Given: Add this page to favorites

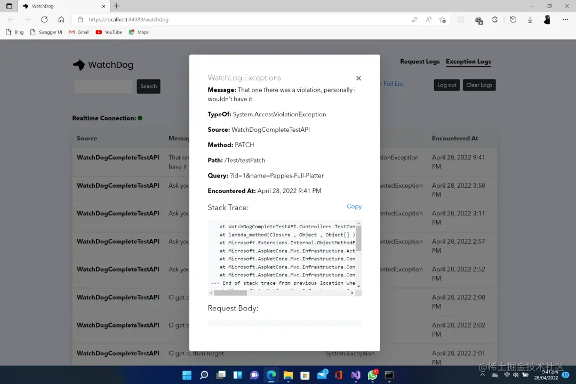Looking at the screenshot, I should pos(442,20).
